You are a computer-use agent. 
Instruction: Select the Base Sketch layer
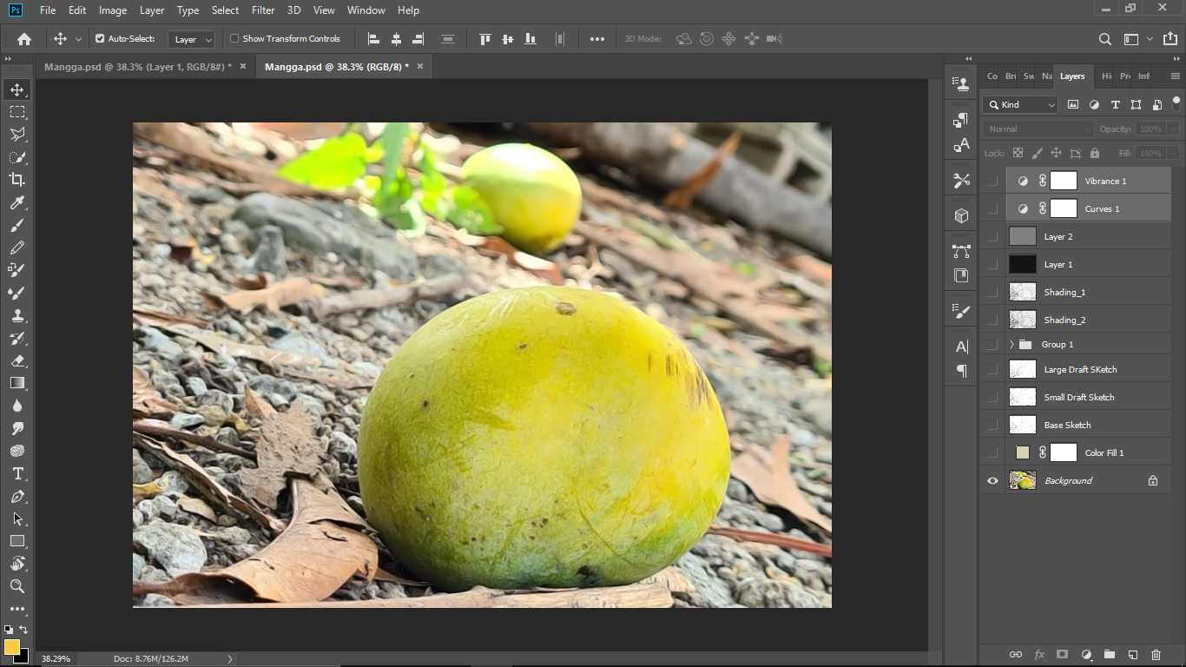(1067, 425)
